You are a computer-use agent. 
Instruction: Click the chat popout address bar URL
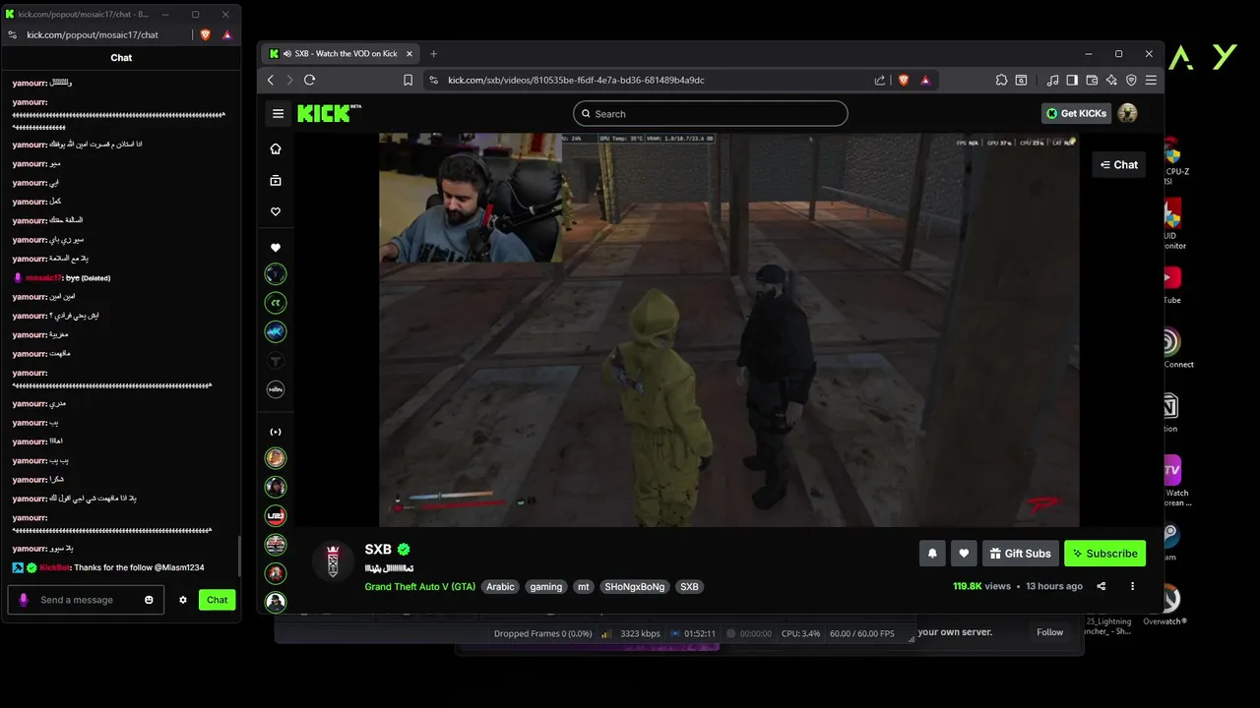tap(93, 34)
